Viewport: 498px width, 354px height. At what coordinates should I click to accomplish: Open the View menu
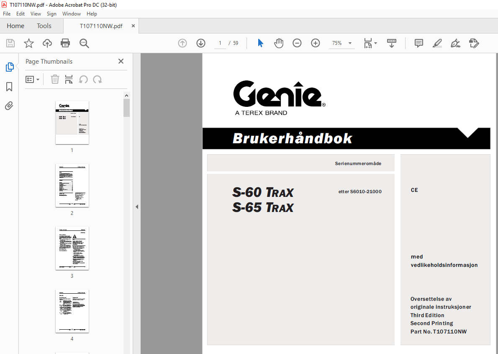point(36,14)
